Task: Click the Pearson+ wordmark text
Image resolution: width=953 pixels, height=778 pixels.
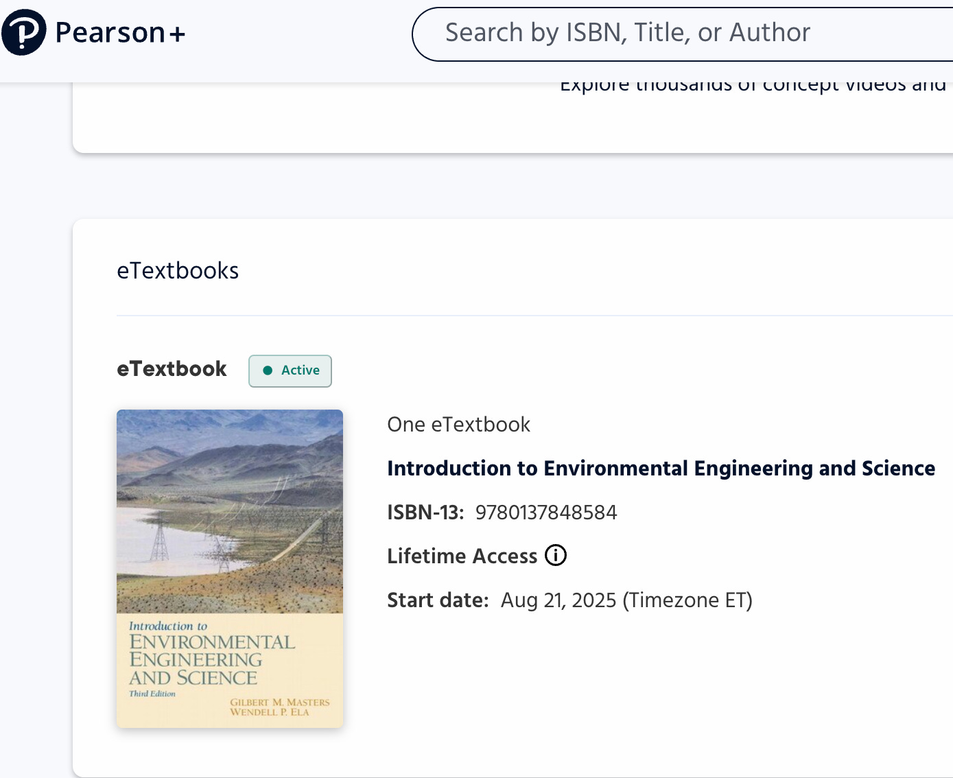Action: (x=120, y=33)
